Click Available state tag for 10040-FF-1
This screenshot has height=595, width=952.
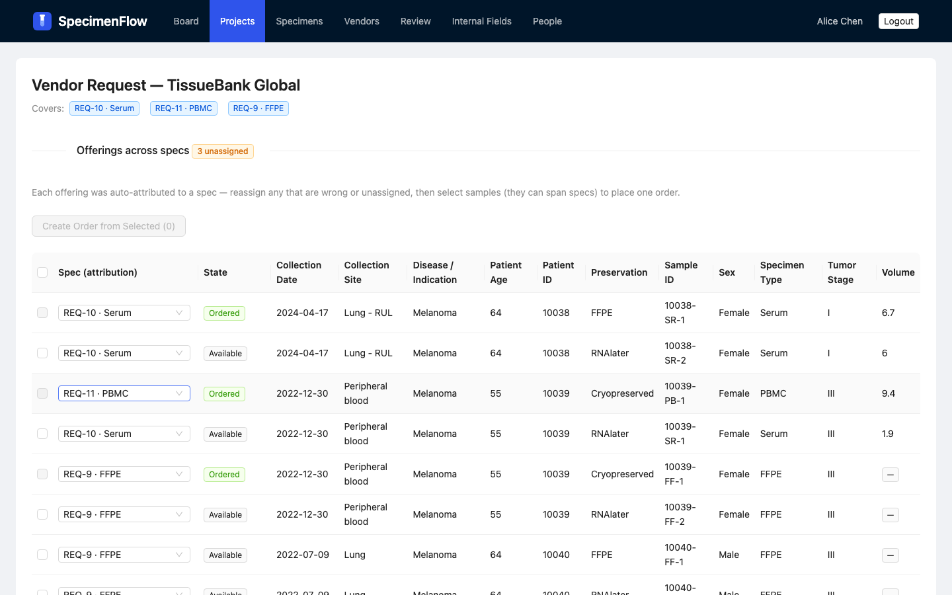tap(225, 555)
